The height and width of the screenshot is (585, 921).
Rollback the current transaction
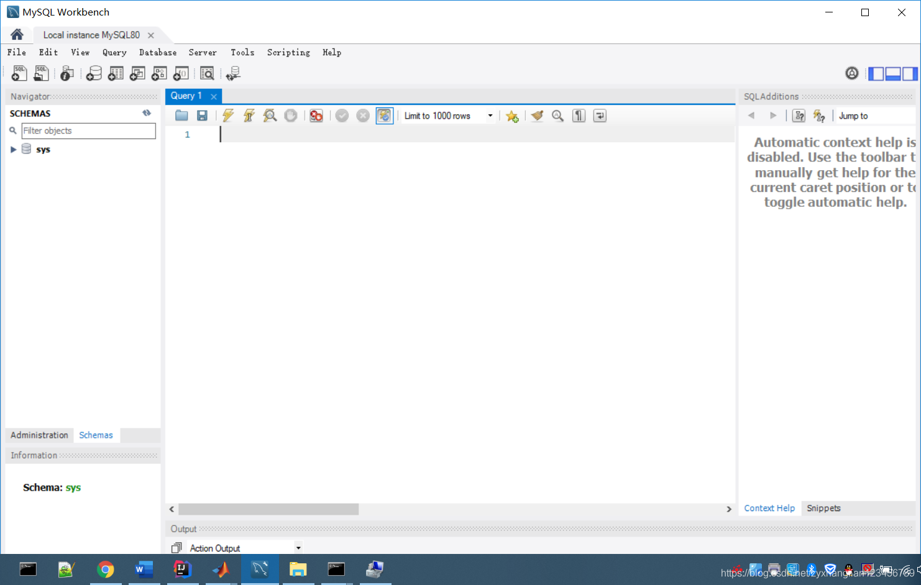pyautogui.click(x=363, y=116)
